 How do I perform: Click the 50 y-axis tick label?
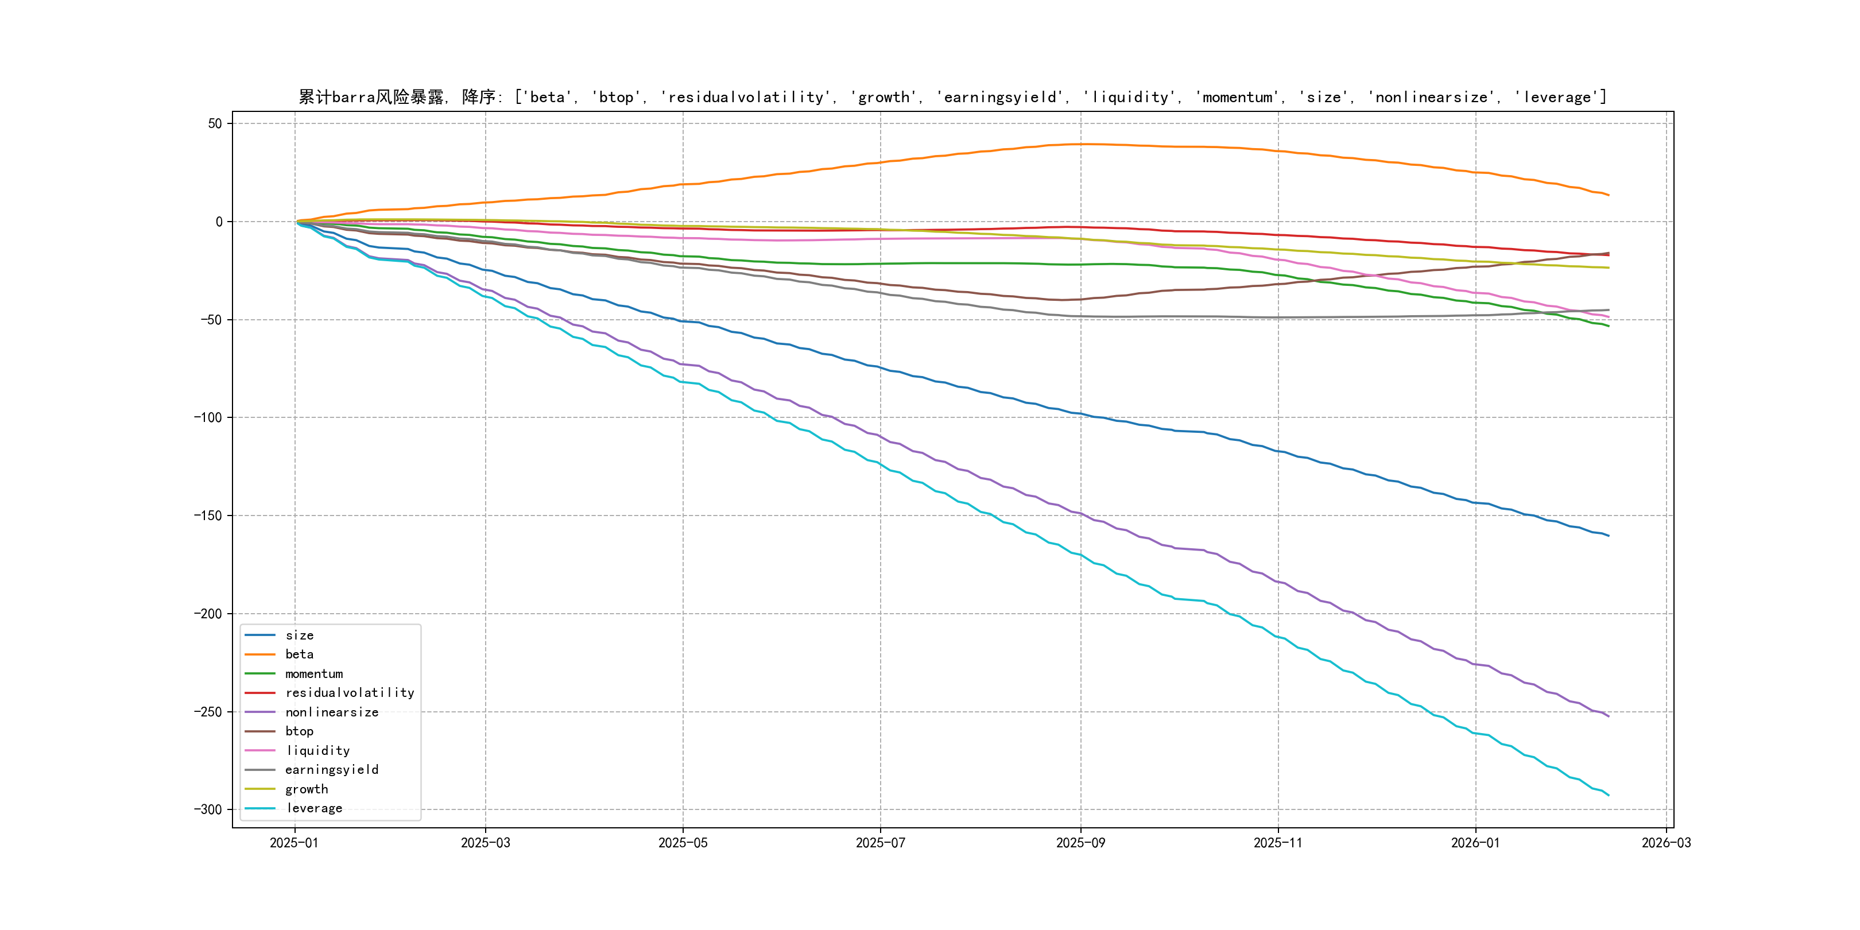coord(215,123)
